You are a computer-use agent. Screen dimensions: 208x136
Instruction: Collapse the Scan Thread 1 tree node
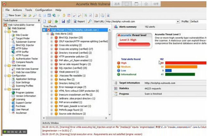(x=44, y=30)
